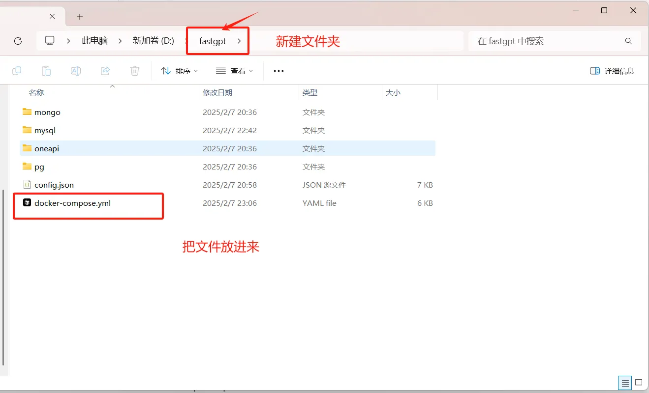Image resolution: width=649 pixels, height=393 pixels.
Task: Click the pg folder icon
Action: click(x=27, y=167)
